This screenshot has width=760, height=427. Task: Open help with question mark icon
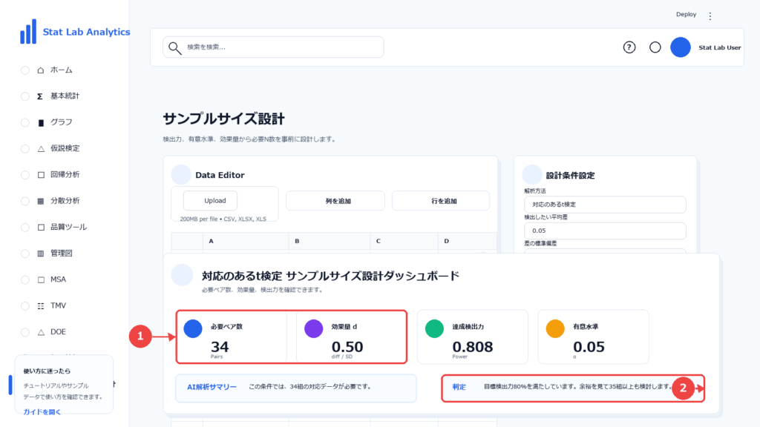629,47
